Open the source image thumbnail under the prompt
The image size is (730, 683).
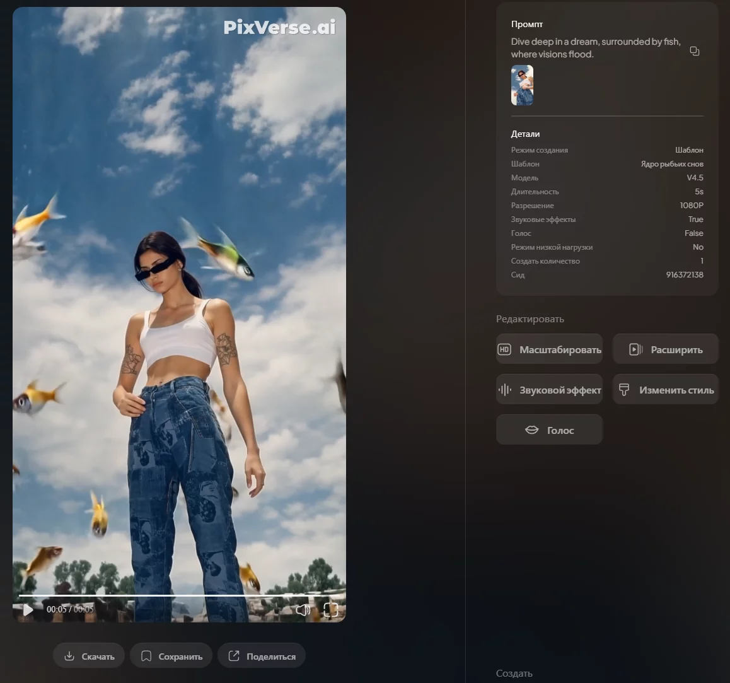pyautogui.click(x=522, y=85)
